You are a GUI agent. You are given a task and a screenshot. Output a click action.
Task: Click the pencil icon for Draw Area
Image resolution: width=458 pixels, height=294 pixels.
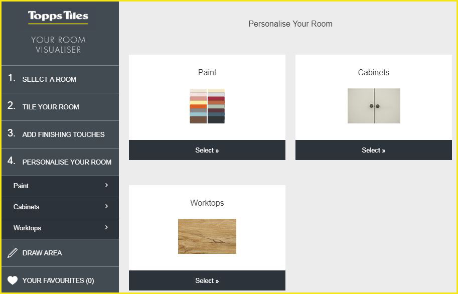(x=12, y=253)
